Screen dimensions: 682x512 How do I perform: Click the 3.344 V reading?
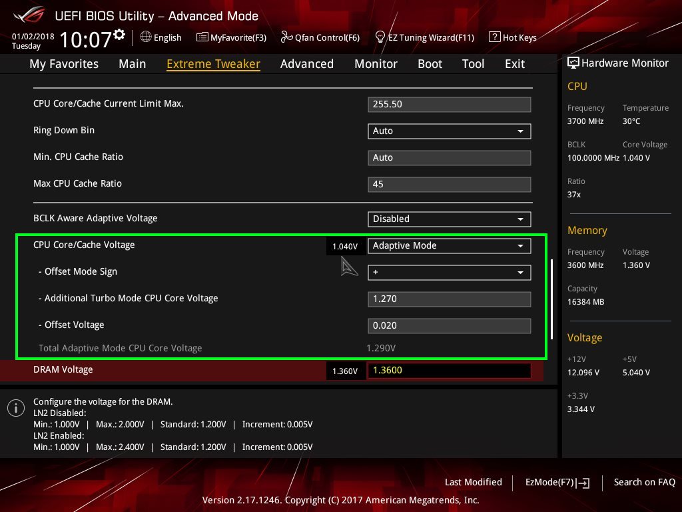point(581,409)
